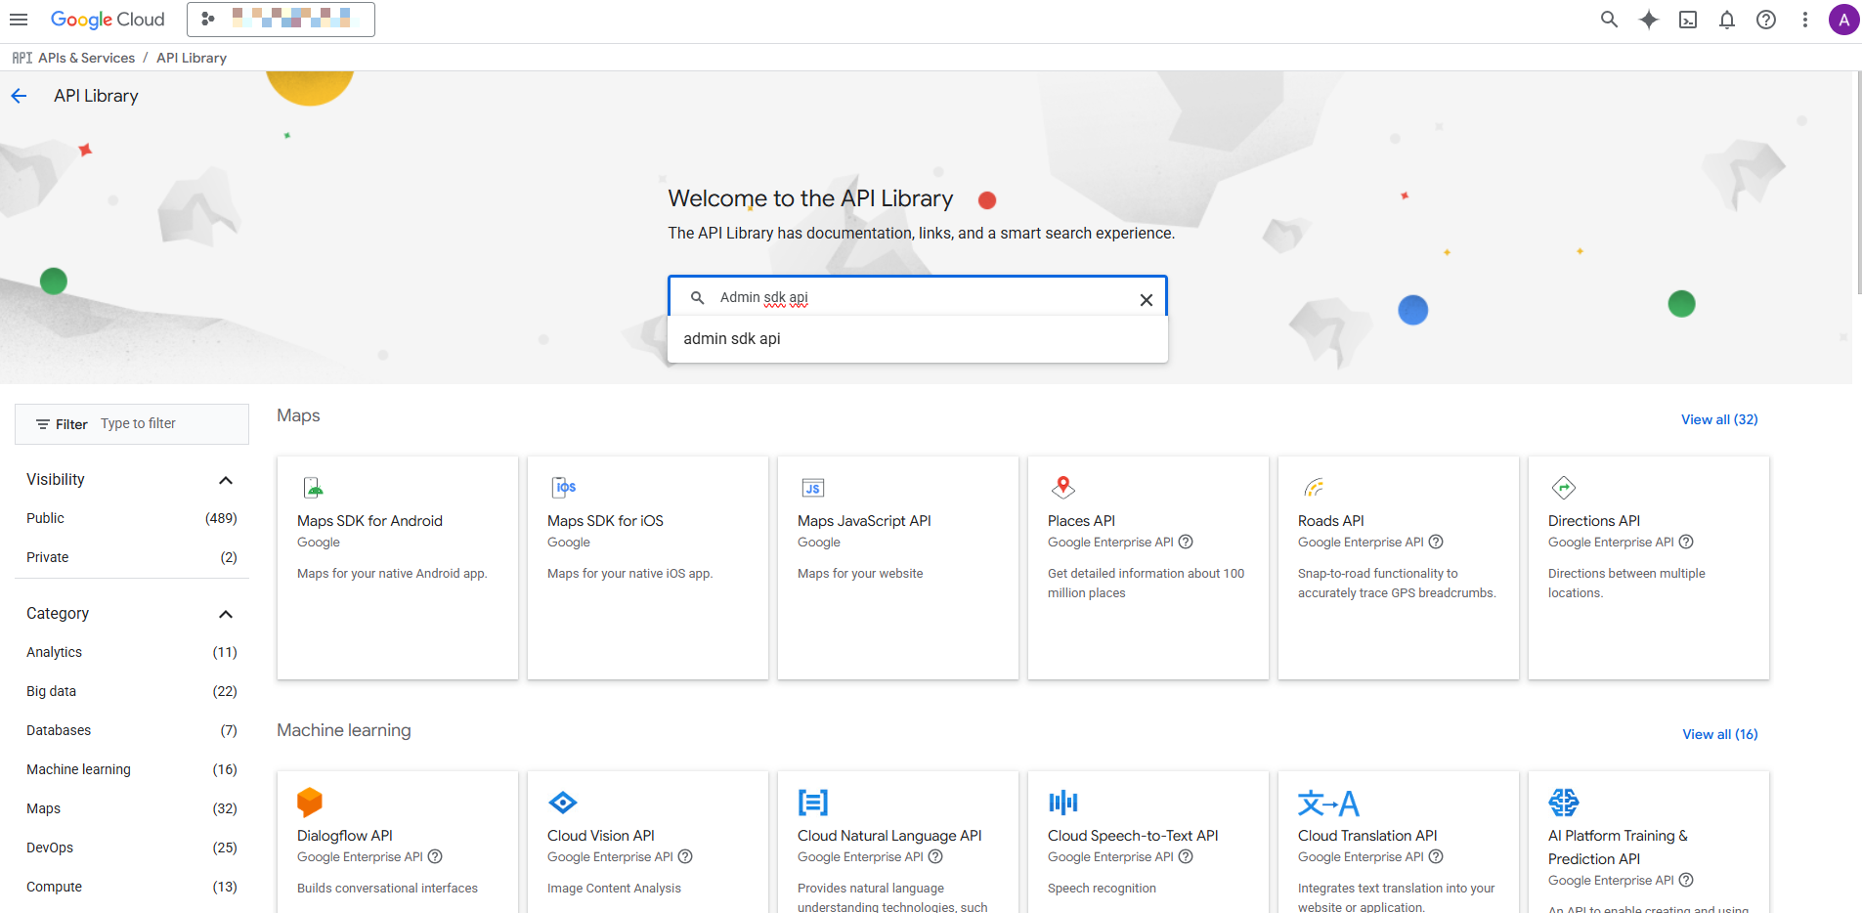The height and width of the screenshot is (913, 1862).
Task: Filter by Databases category
Action: pyautogui.click(x=132, y=730)
